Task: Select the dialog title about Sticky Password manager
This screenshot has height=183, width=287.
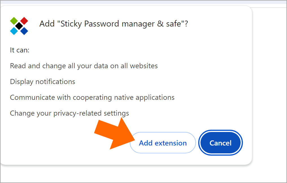Action: point(114,24)
